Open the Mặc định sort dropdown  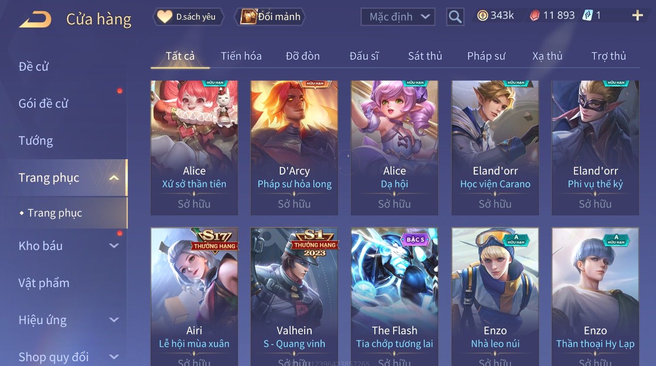(x=398, y=17)
